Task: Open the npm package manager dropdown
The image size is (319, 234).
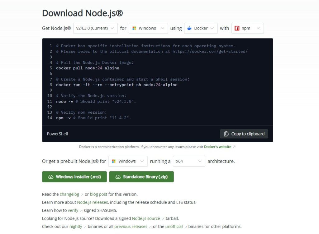Action: pos(248,28)
